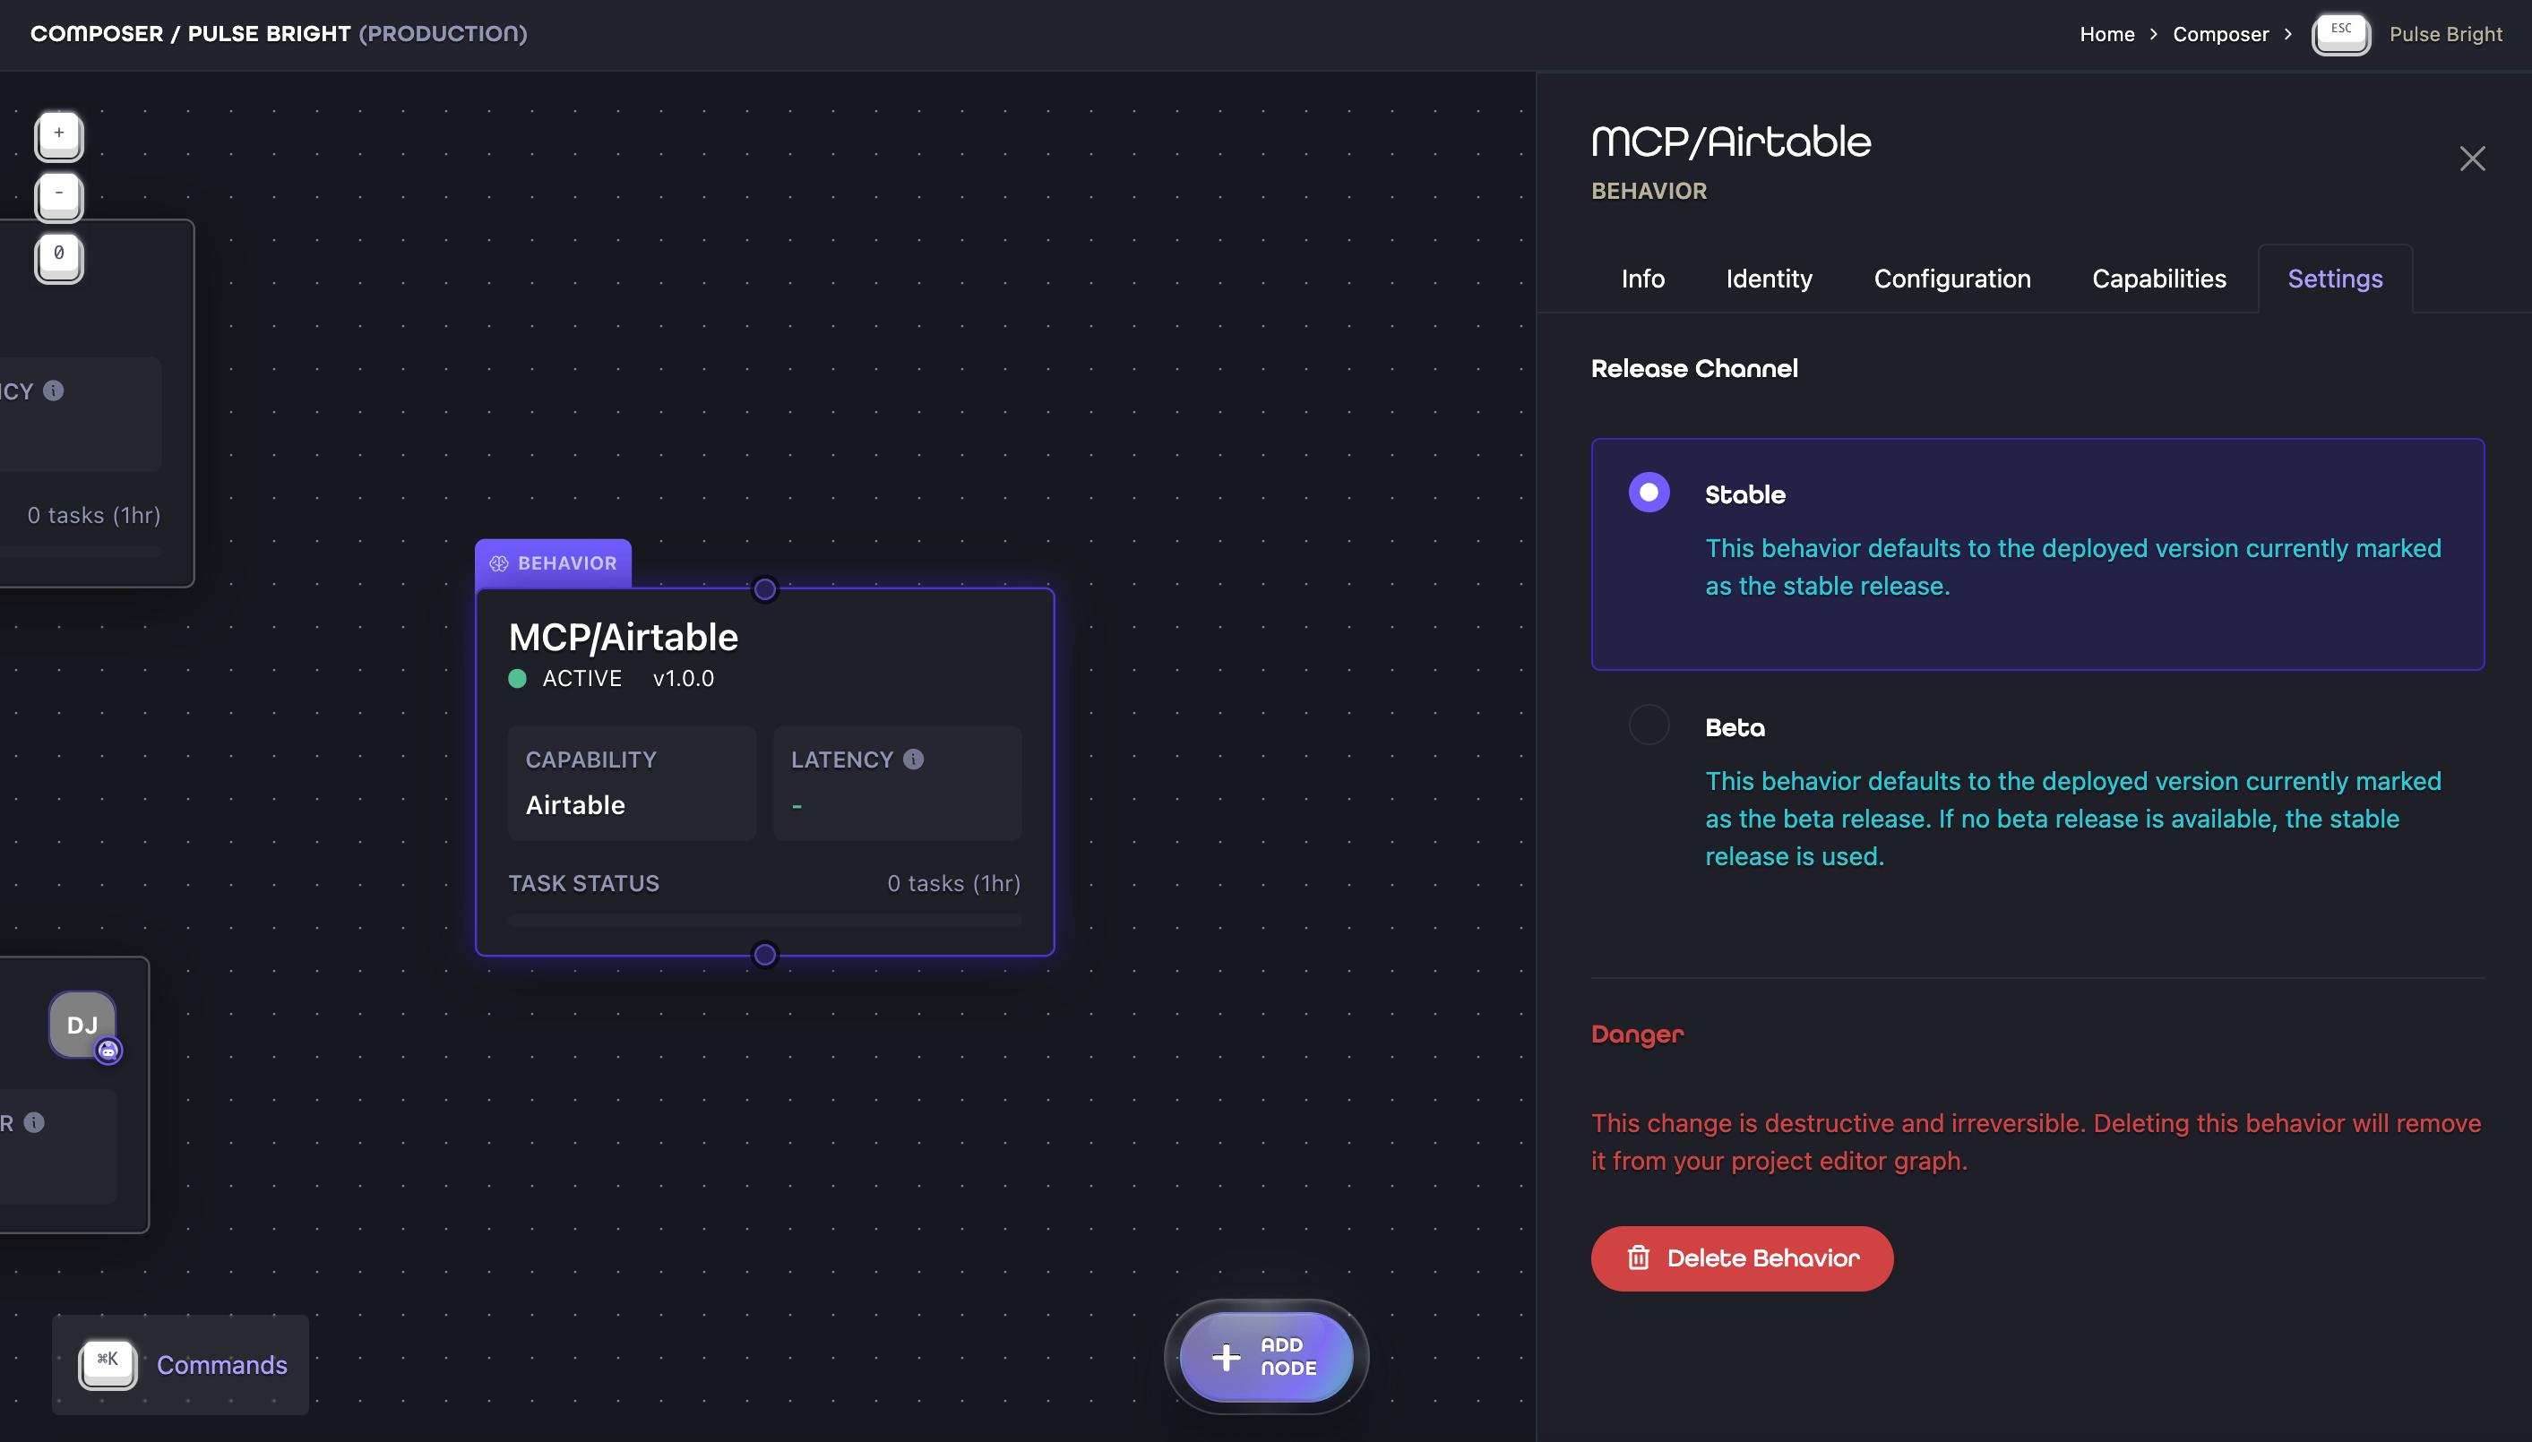Click 'COMPOSER / PULSE BRIGHT' title
The width and height of the screenshot is (2532, 1442).
(190, 34)
